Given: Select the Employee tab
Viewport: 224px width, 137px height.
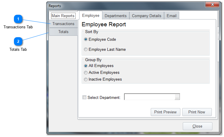Looking at the screenshot, I should pyautogui.click(x=91, y=15).
